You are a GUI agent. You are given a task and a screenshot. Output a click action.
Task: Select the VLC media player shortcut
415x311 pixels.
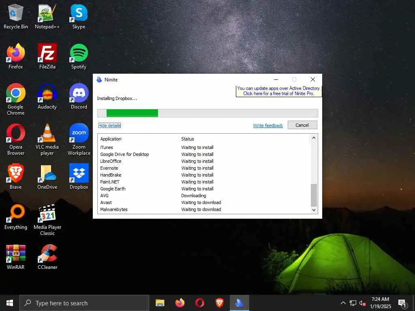pos(47,140)
